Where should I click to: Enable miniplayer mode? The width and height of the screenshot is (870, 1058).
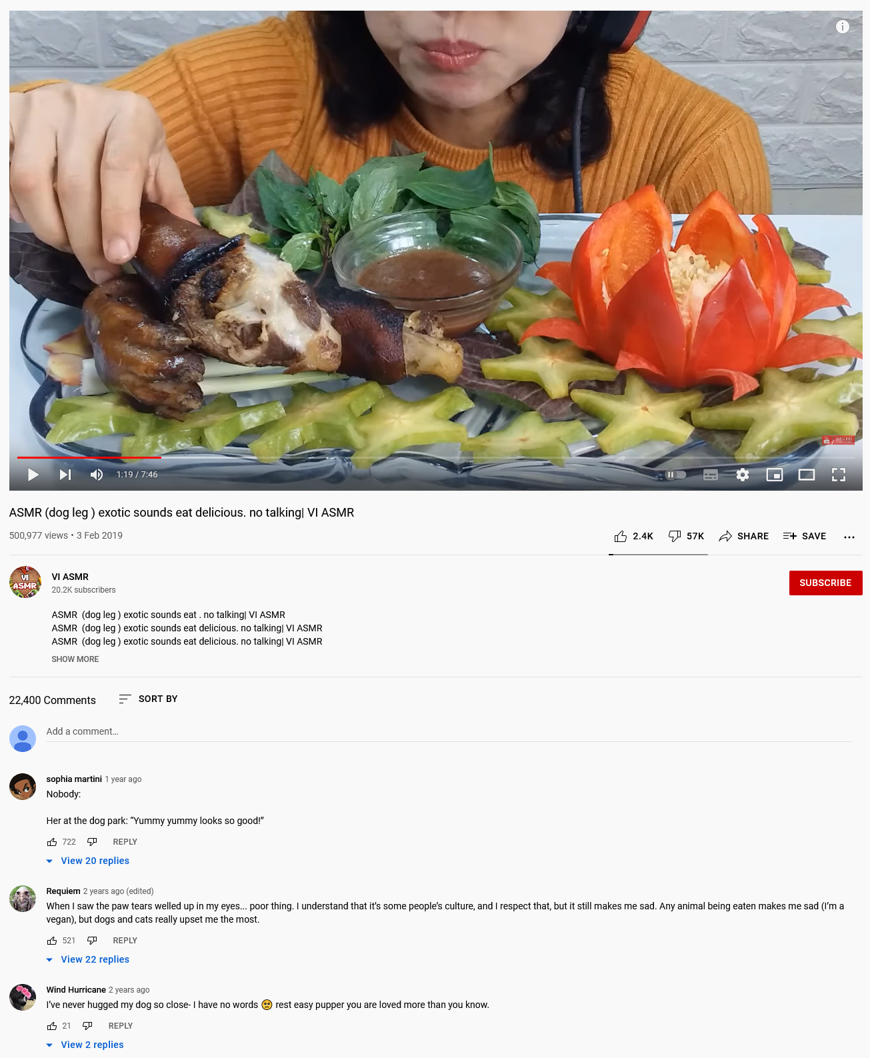775,475
